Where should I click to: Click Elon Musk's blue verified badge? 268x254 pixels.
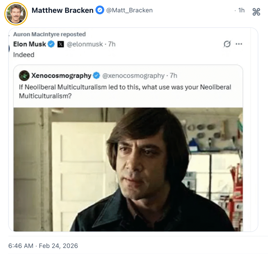pyautogui.click(x=51, y=44)
